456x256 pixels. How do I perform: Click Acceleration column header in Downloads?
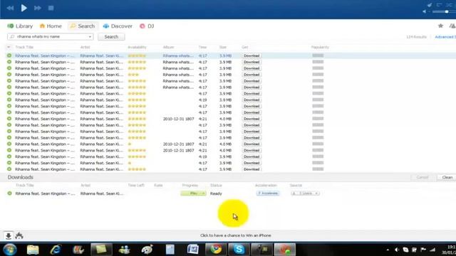click(x=266, y=185)
